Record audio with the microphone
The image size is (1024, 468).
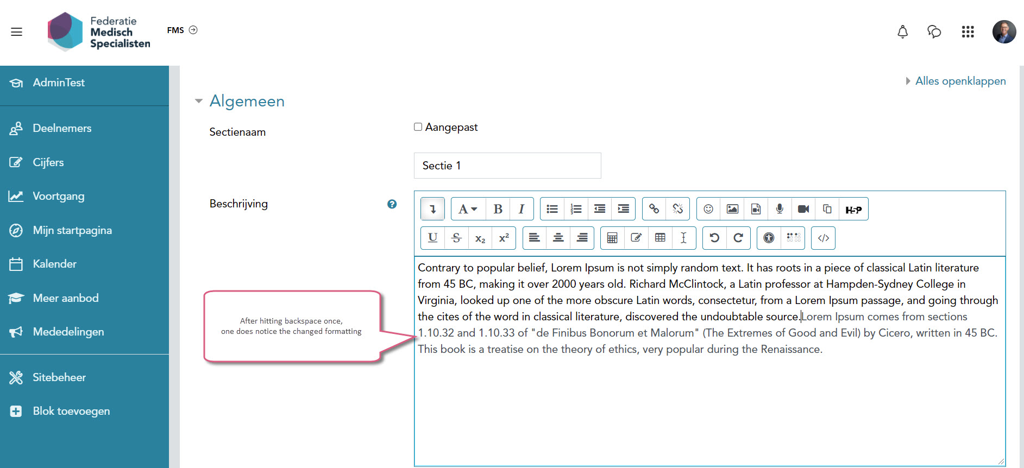pos(780,209)
